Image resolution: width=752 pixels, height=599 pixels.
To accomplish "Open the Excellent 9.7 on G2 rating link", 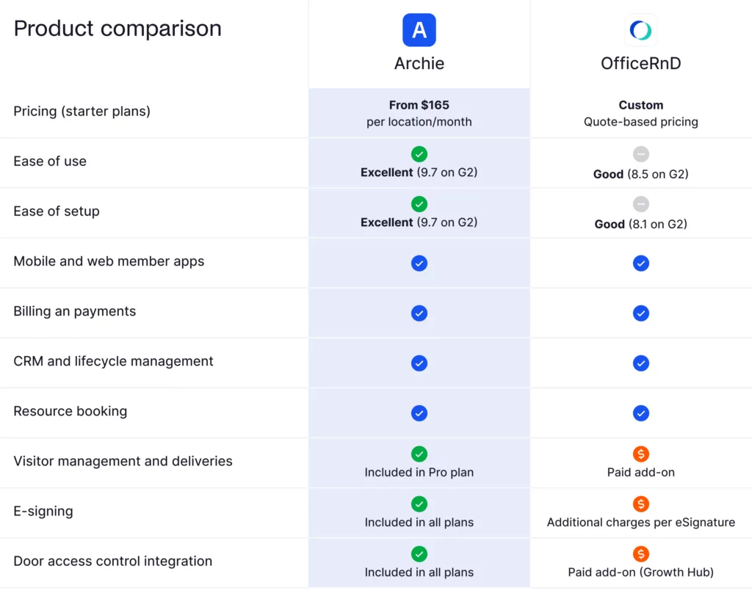I will point(419,173).
